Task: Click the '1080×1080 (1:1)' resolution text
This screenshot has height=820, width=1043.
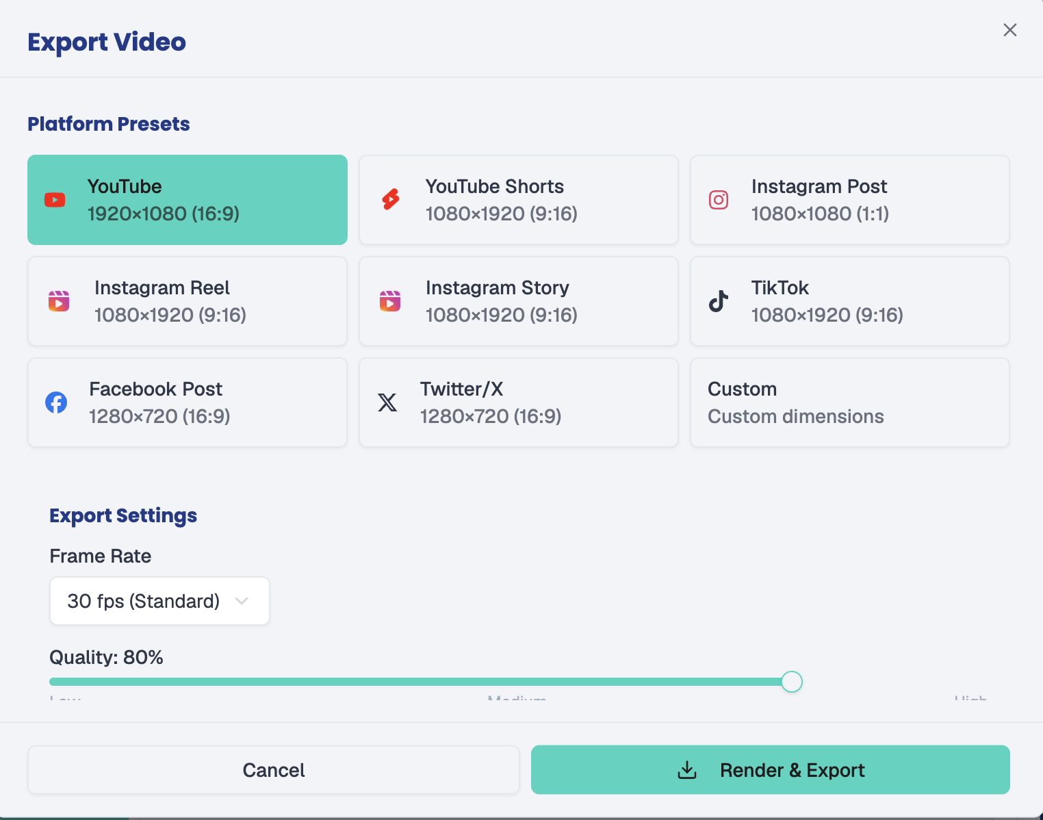Action: point(820,214)
